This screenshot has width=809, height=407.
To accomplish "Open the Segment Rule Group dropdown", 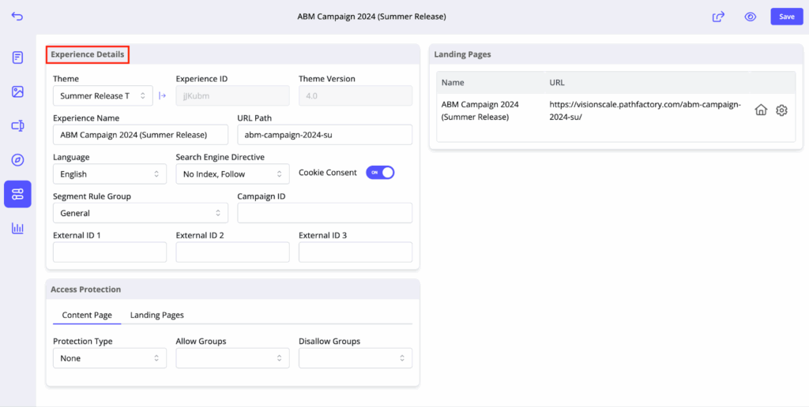I will pyautogui.click(x=141, y=213).
